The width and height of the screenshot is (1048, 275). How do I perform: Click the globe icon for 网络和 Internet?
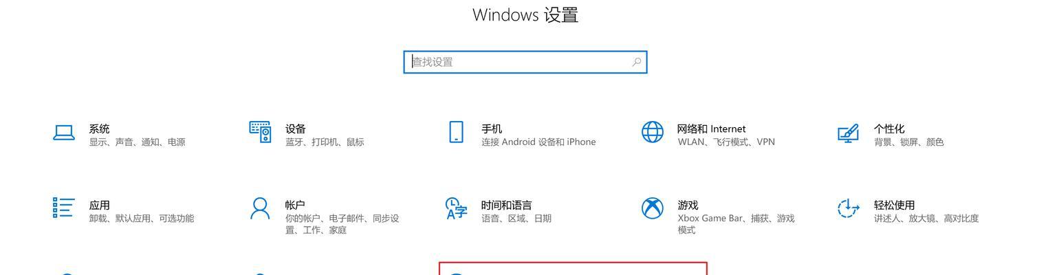tap(653, 132)
